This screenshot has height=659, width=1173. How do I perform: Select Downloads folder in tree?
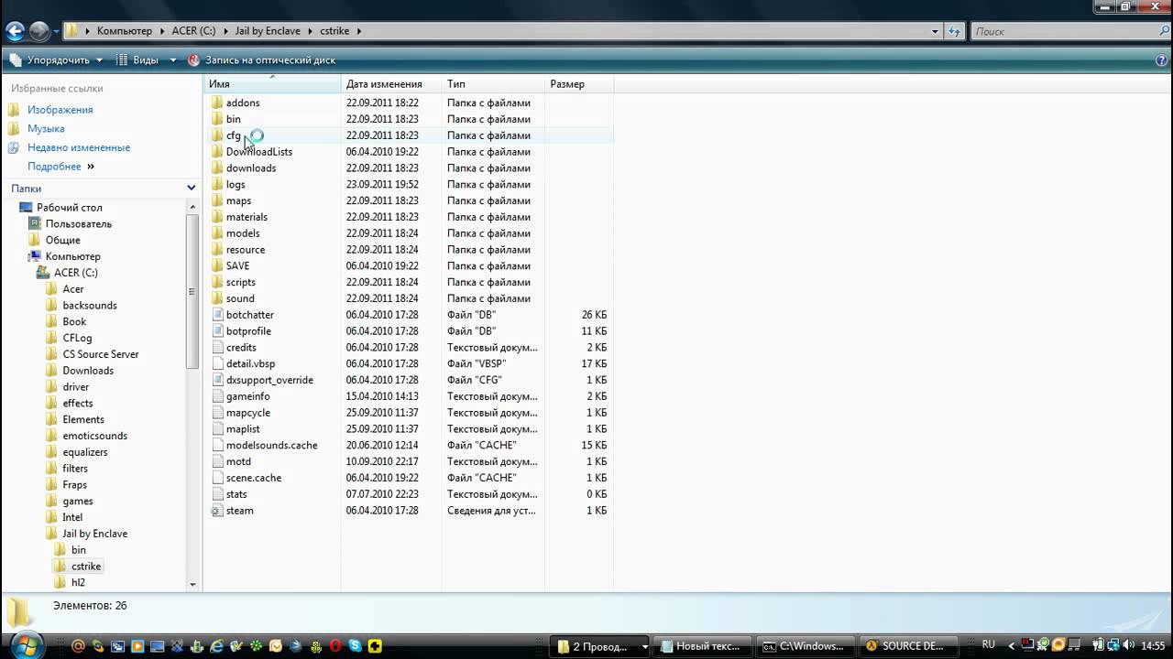click(88, 371)
